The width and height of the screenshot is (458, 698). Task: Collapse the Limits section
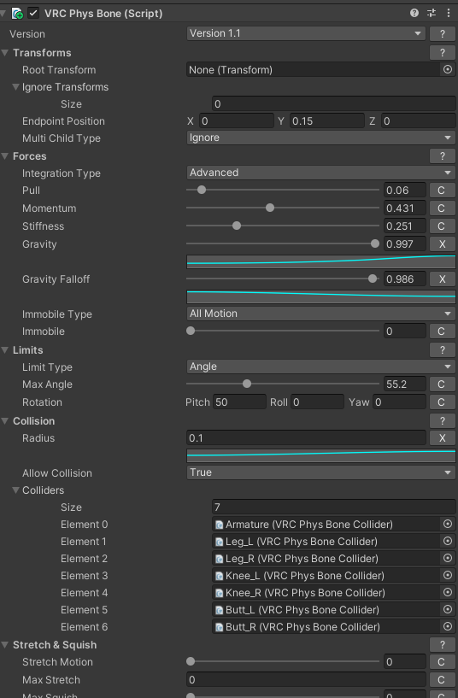click(x=5, y=350)
